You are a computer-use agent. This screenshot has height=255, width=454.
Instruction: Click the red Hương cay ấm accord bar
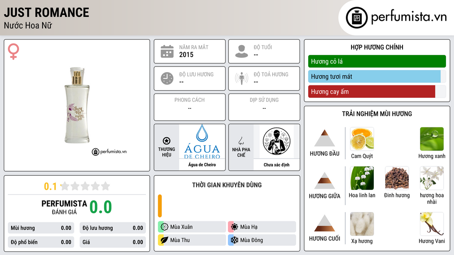point(372,92)
